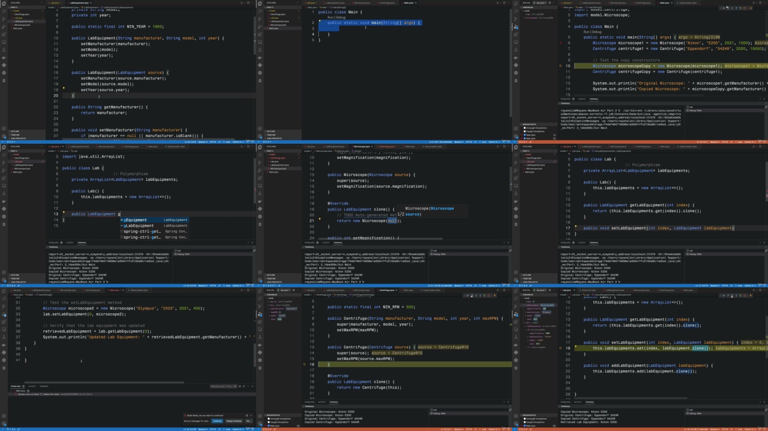Click Debug codelens above empty main method
768x431 pixels.
click(340, 17)
